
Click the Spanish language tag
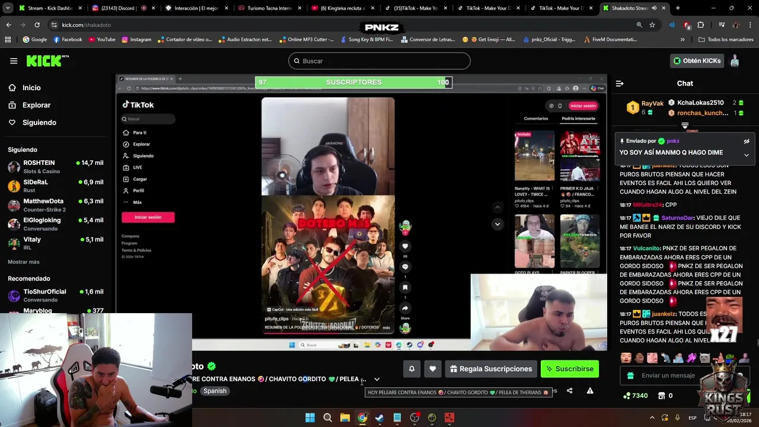pyautogui.click(x=215, y=391)
